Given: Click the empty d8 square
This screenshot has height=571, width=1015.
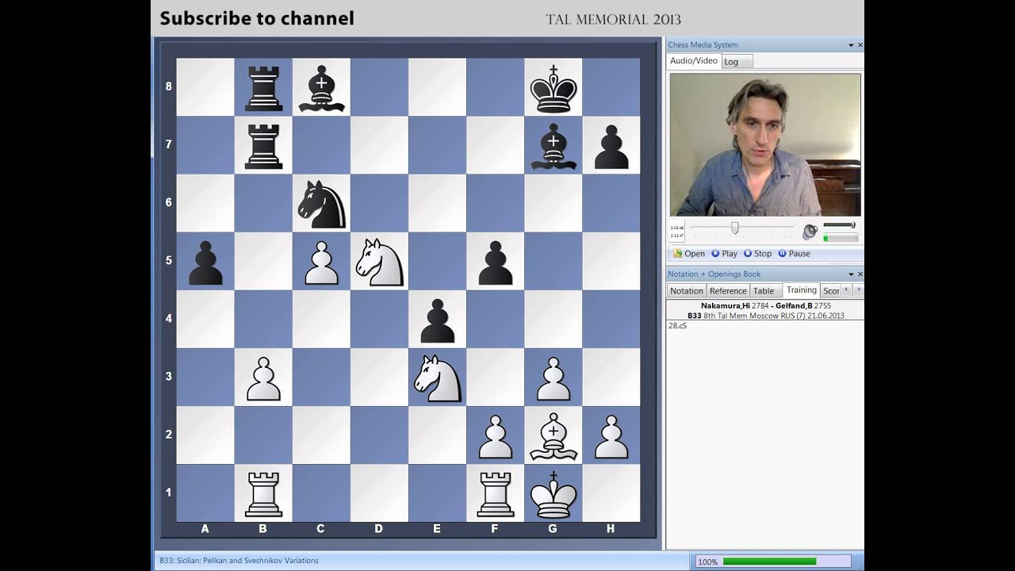Looking at the screenshot, I should pyautogui.click(x=379, y=87).
